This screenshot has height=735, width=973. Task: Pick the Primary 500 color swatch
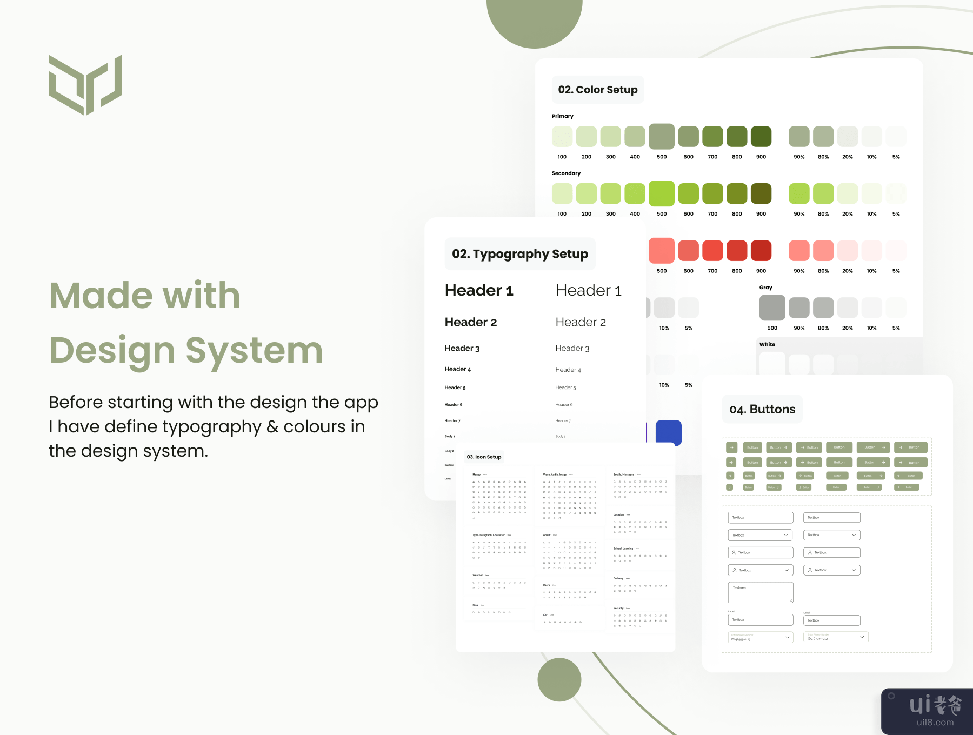pyautogui.click(x=661, y=136)
